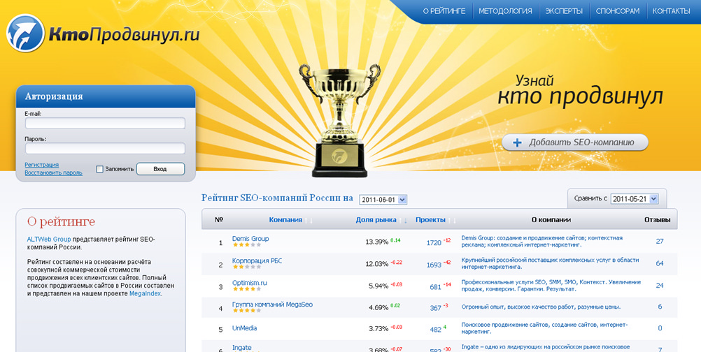This screenshot has width=701, height=352.
Task: Open UnMedia reviews count 0
Action: pyautogui.click(x=660, y=328)
